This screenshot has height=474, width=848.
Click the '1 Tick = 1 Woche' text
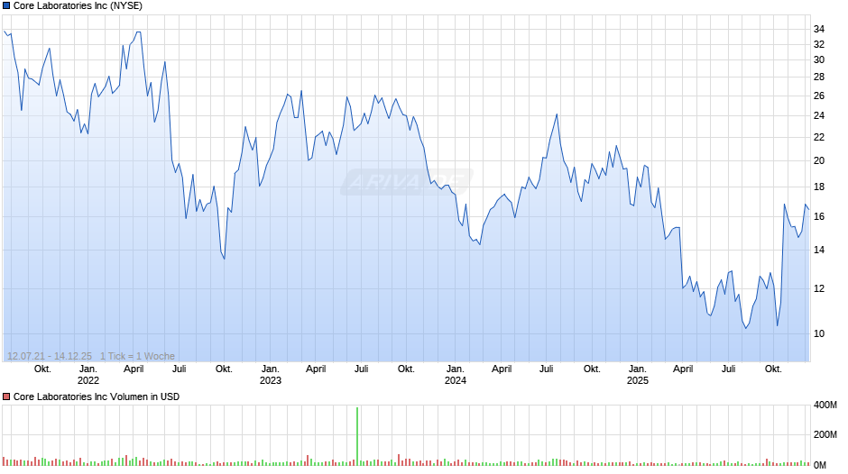(137, 356)
